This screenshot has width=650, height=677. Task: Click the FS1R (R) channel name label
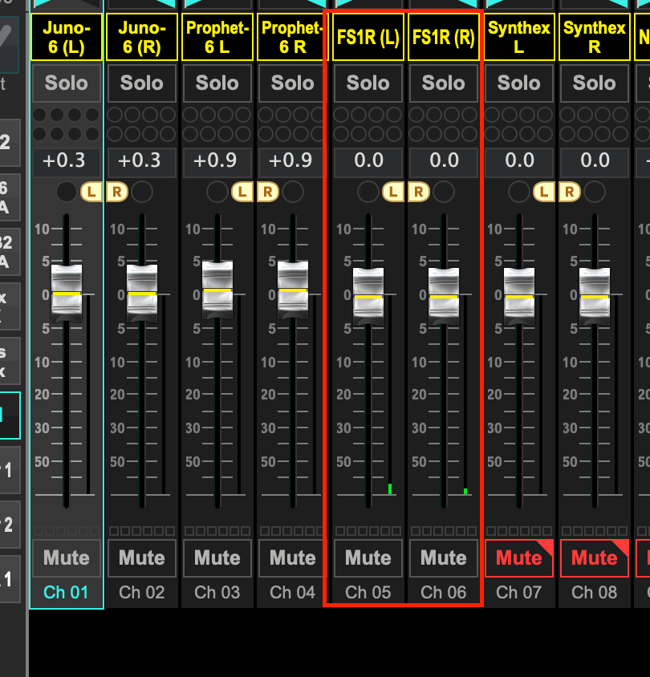(x=444, y=37)
